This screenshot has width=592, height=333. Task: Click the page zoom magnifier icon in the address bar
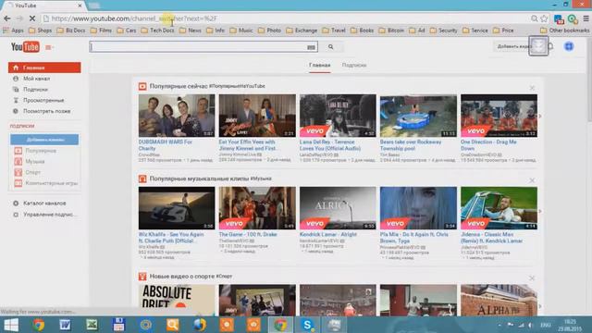point(535,18)
